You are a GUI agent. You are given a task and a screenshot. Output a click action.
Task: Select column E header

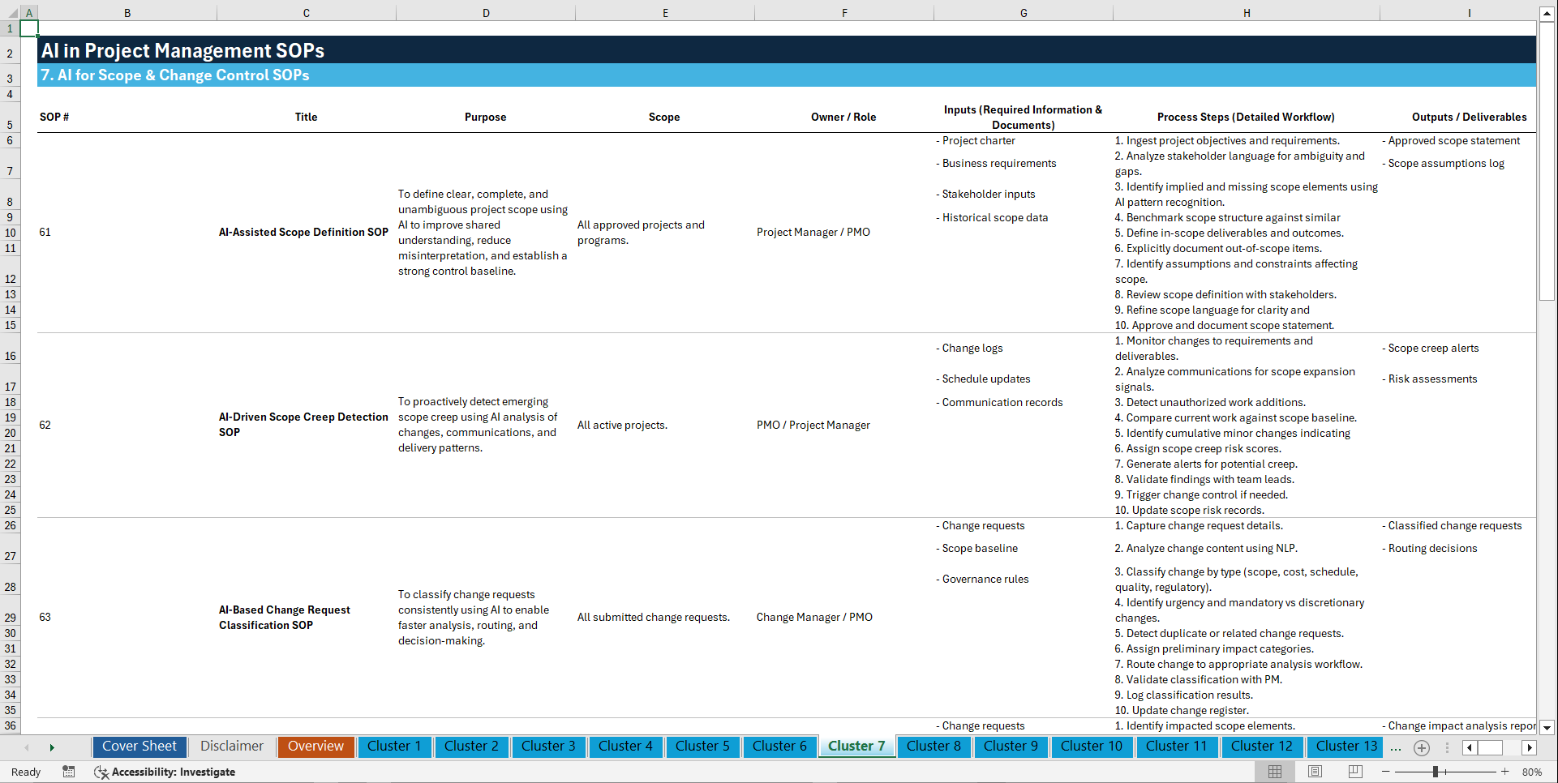click(x=665, y=12)
